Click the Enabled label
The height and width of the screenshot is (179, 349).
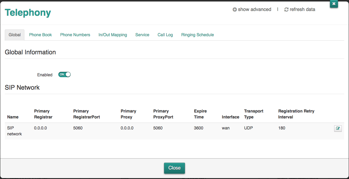45,75
